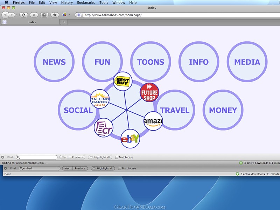Click the Find field containing embed
280x210 pixels.
pyautogui.click(x=40, y=168)
